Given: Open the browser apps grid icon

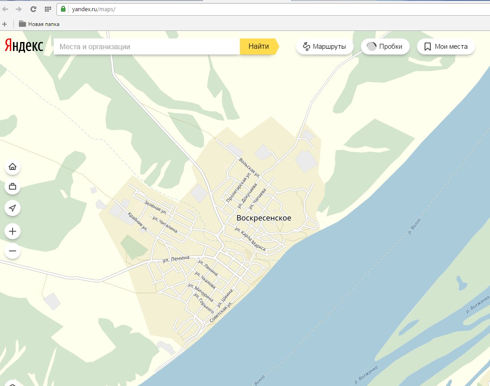Looking at the screenshot, I should click(48, 9).
